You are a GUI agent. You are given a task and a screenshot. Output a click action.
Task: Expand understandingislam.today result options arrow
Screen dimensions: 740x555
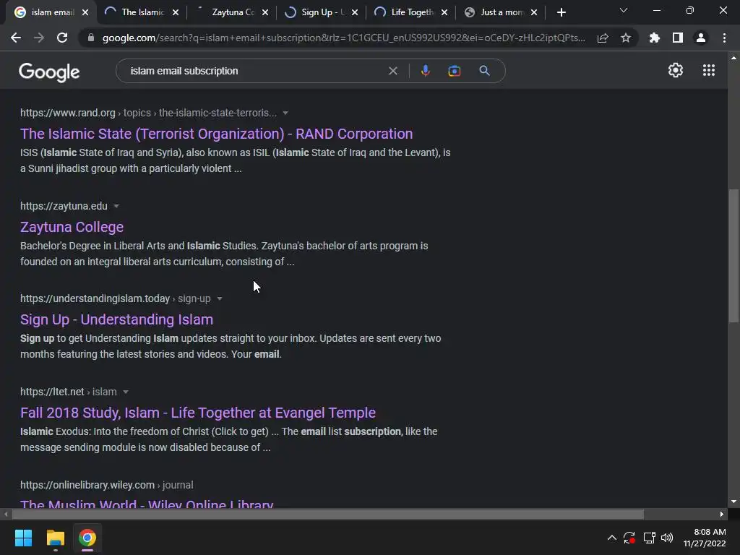click(220, 298)
